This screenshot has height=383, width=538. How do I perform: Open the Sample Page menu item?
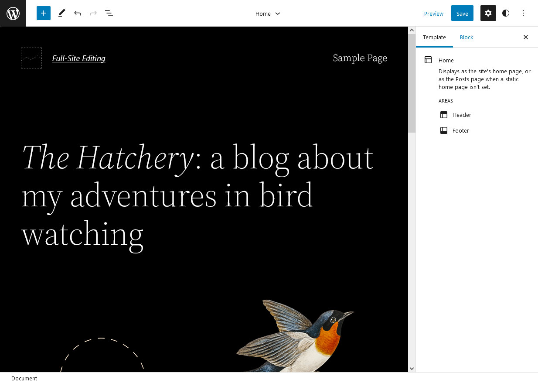click(360, 58)
